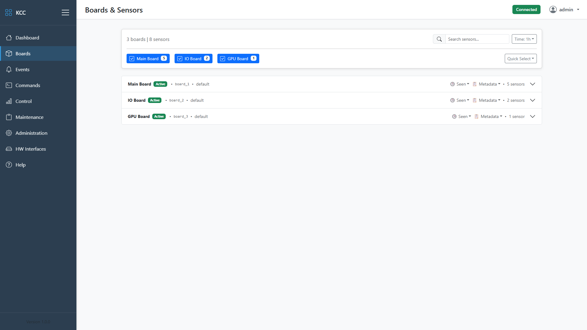Image resolution: width=587 pixels, height=330 pixels.
Task: Uncheck the IO Board filter checkbox
Action: pyautogui.click(x=180, y=59)
